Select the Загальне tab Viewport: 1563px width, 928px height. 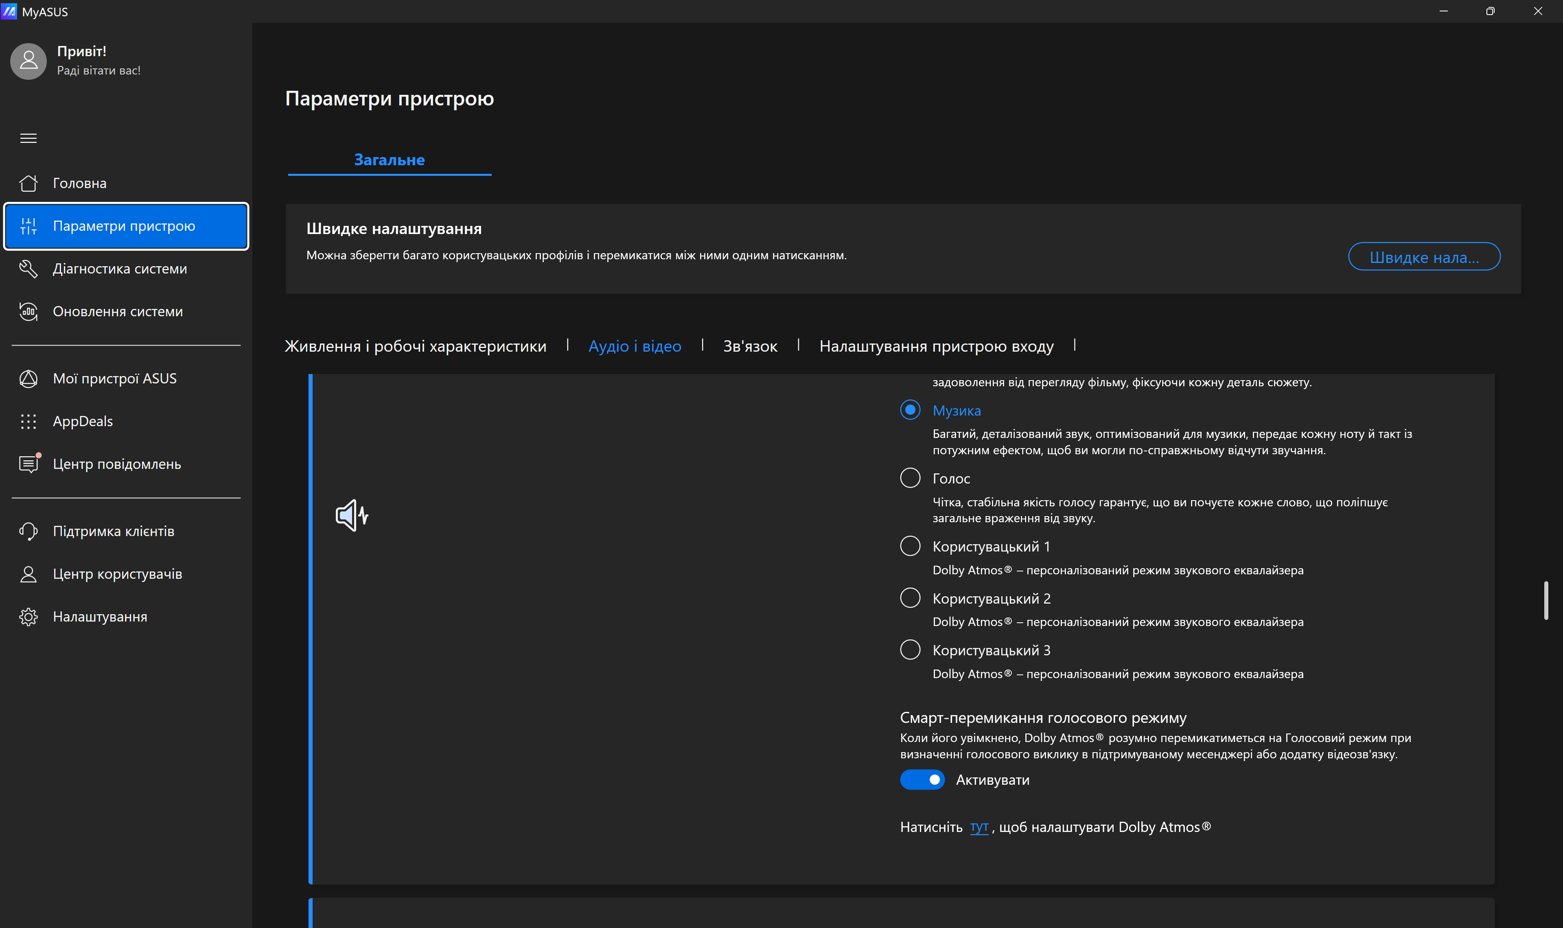[389, 160]
